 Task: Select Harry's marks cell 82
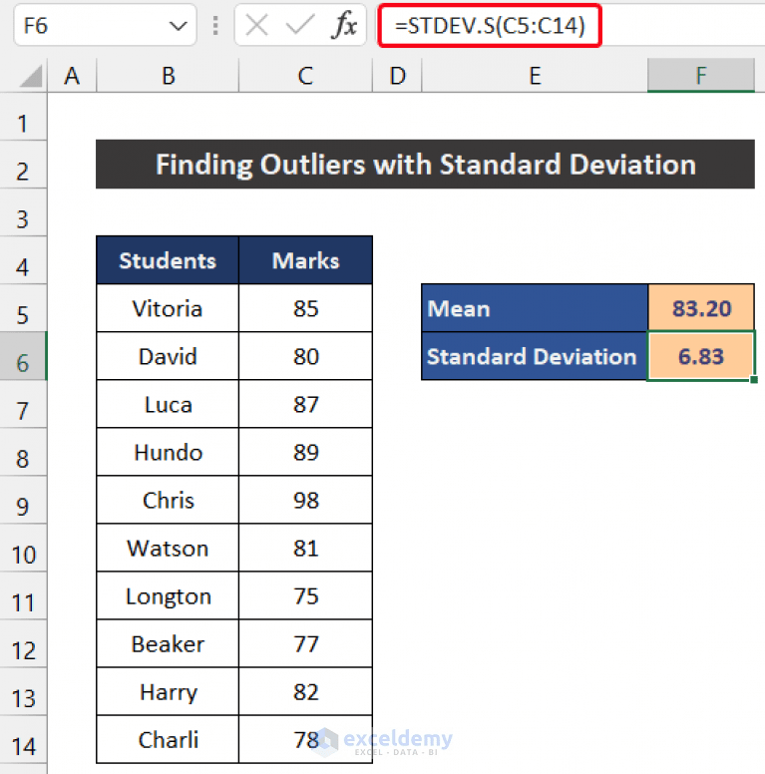(x=305, y=691)
